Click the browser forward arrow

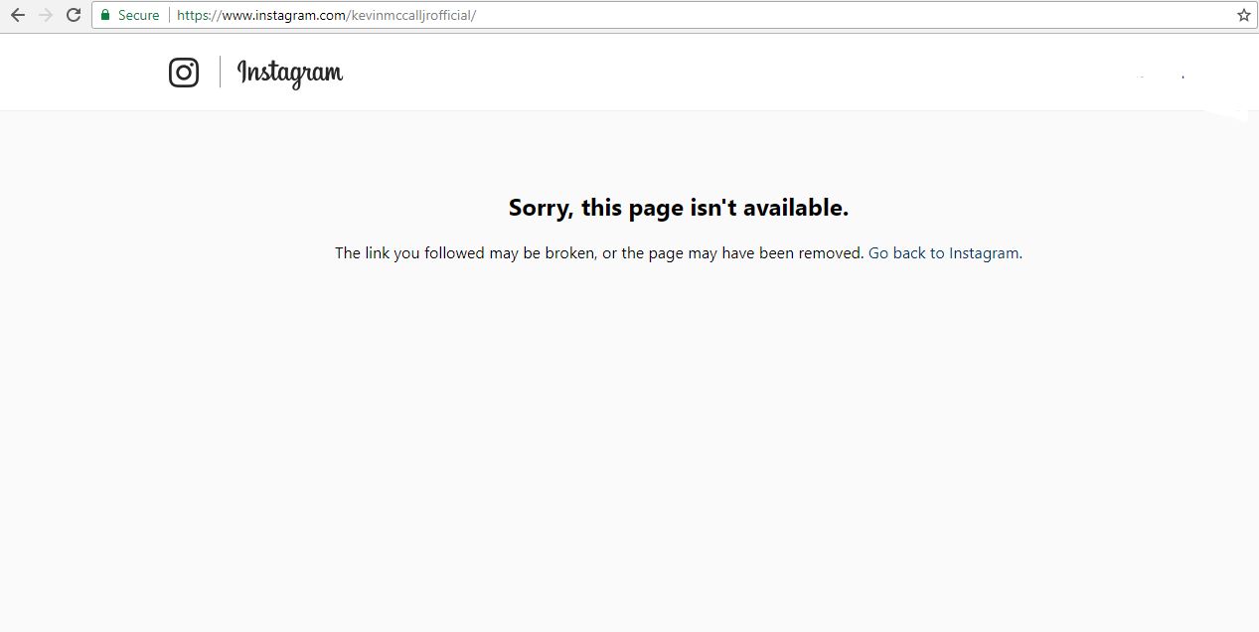(45, 15)
